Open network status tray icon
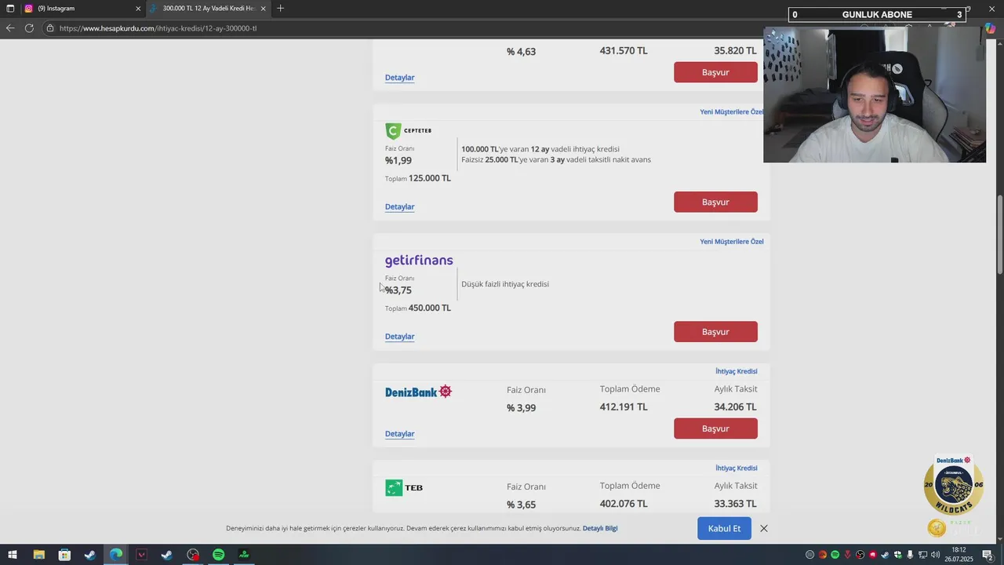Viewport: 1004px width, 565px height. coord(922,555)
